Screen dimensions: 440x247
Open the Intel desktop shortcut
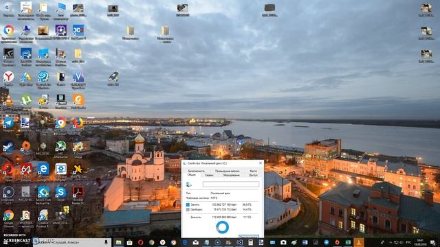coord(26,56)
